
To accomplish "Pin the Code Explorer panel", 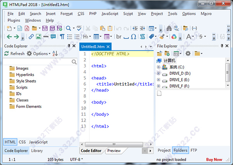I will (x=69, y=46).
